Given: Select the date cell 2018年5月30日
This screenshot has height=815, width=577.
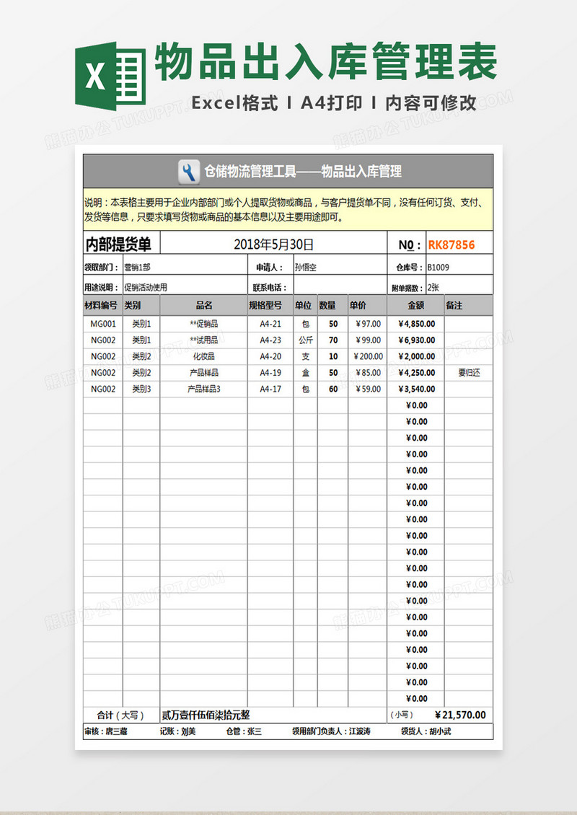Looking at the screenshot, I should click(x=273, y=244).
